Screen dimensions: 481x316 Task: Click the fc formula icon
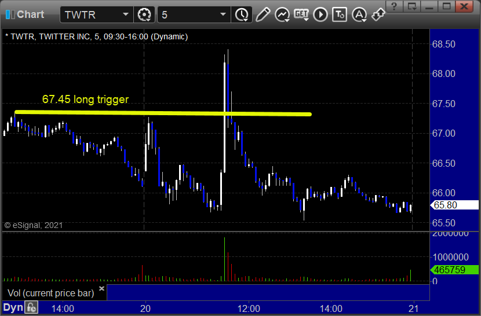(x=32, y=307)
